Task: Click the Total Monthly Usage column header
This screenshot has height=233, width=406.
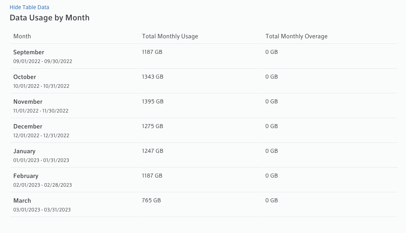Action: click(170, 36)
